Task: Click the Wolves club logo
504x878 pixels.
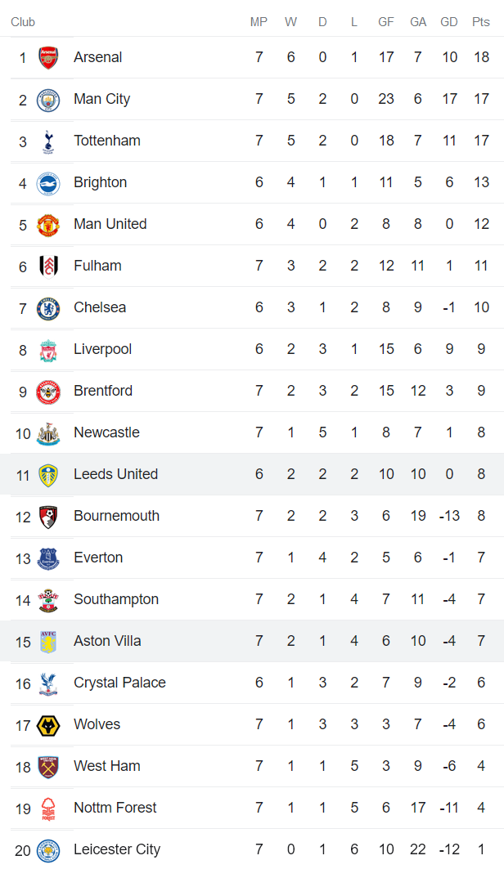Action: [48, 725]
